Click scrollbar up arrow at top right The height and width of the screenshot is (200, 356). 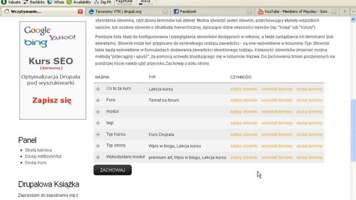pyautogui.click(x=353, y=20)
